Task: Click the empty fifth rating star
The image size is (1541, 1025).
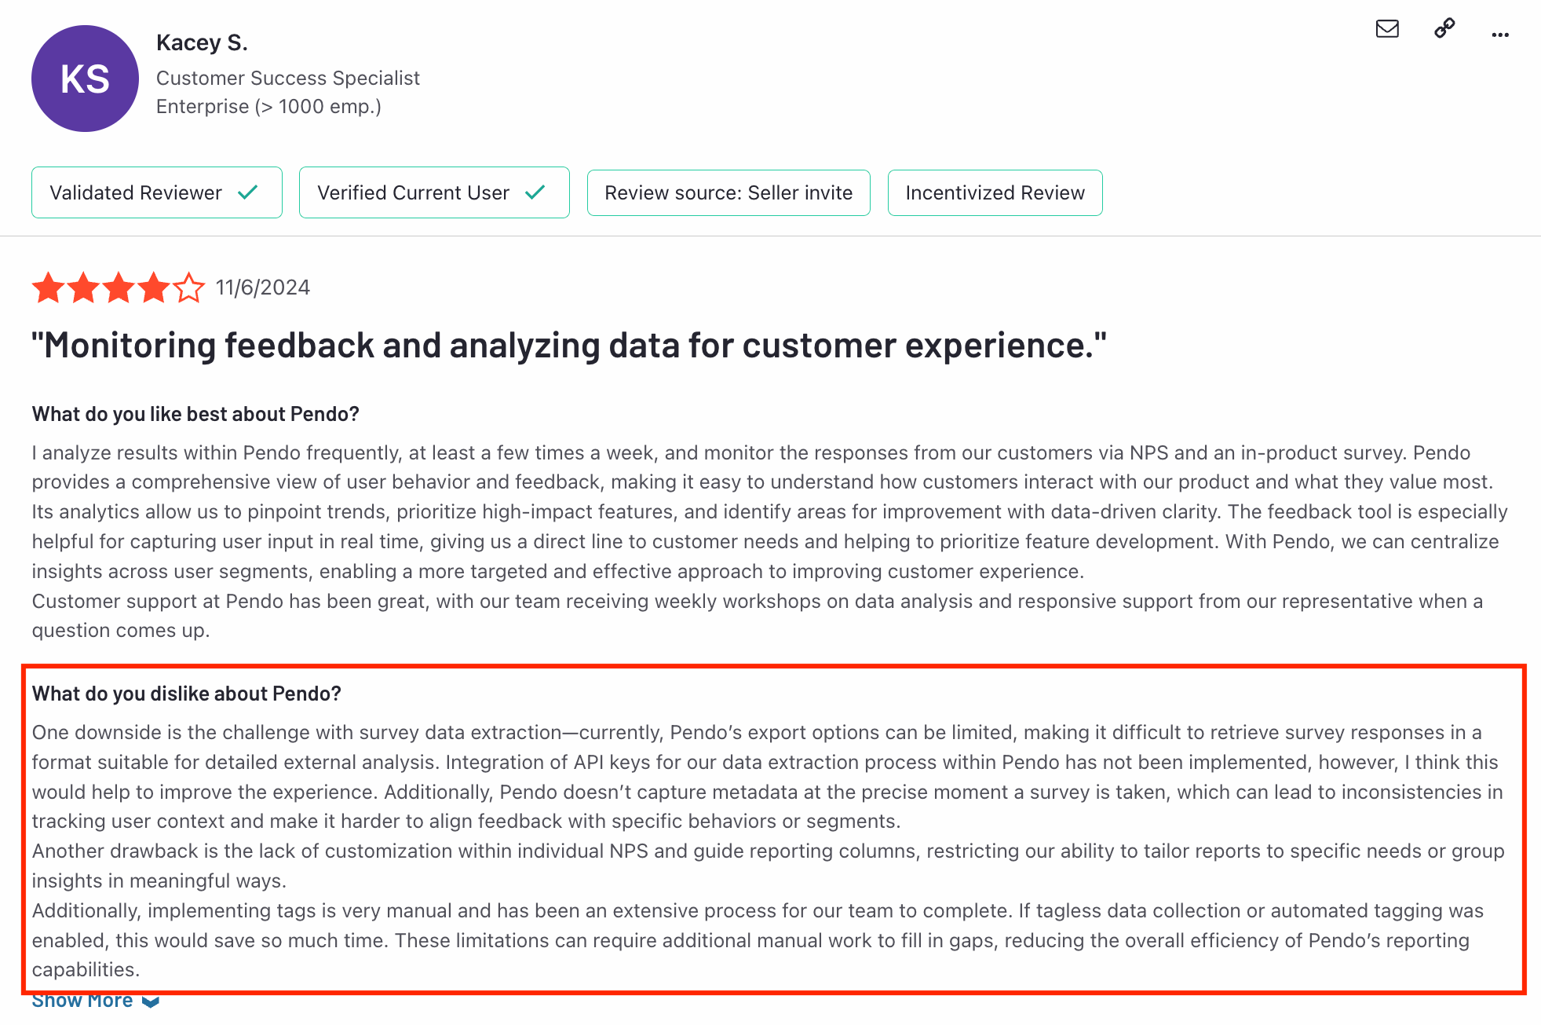Action: pyautogui.click(x=188, y=287)
